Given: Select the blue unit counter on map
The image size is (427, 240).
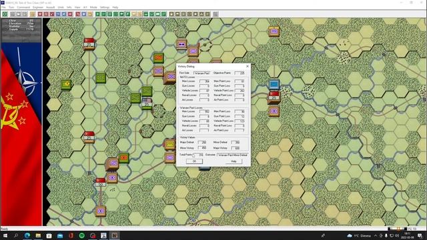Looking at the screenshot, I should coord(274,85).
